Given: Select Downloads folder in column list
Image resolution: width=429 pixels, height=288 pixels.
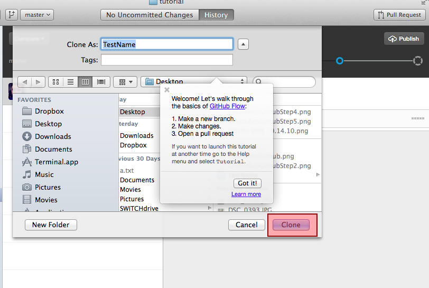Looking at the screenshot, I should coord(136,135).
